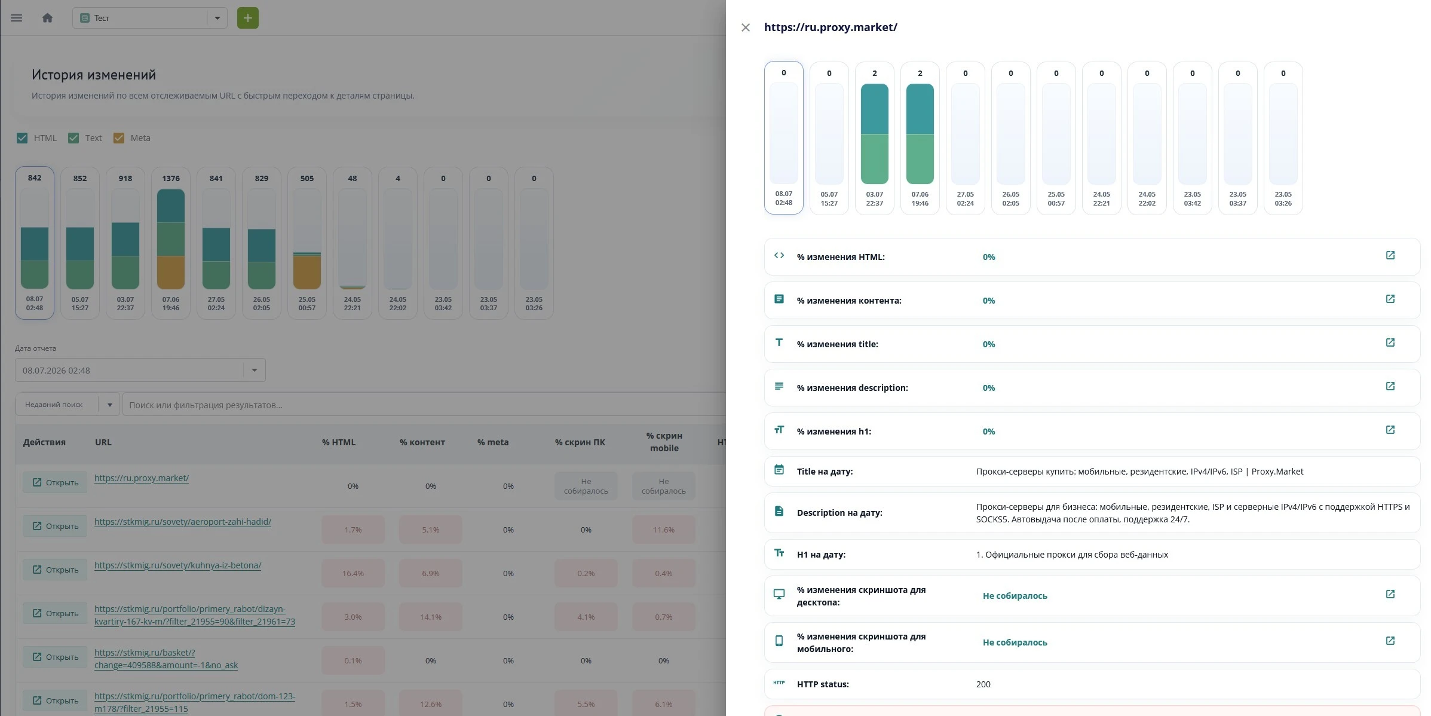The width and height of the screenshot is (1431, 716).
Task: Close the ru.proxy.market details panel
Action: point(745,27)
